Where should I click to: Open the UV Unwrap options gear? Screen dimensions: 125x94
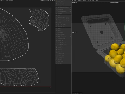pos(70,9)
